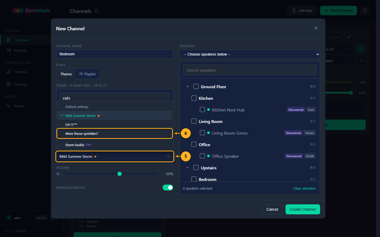The width and height of the screenshot is (380, 237).
Task: Click the Sonorium logo
Action: [31, 11]
